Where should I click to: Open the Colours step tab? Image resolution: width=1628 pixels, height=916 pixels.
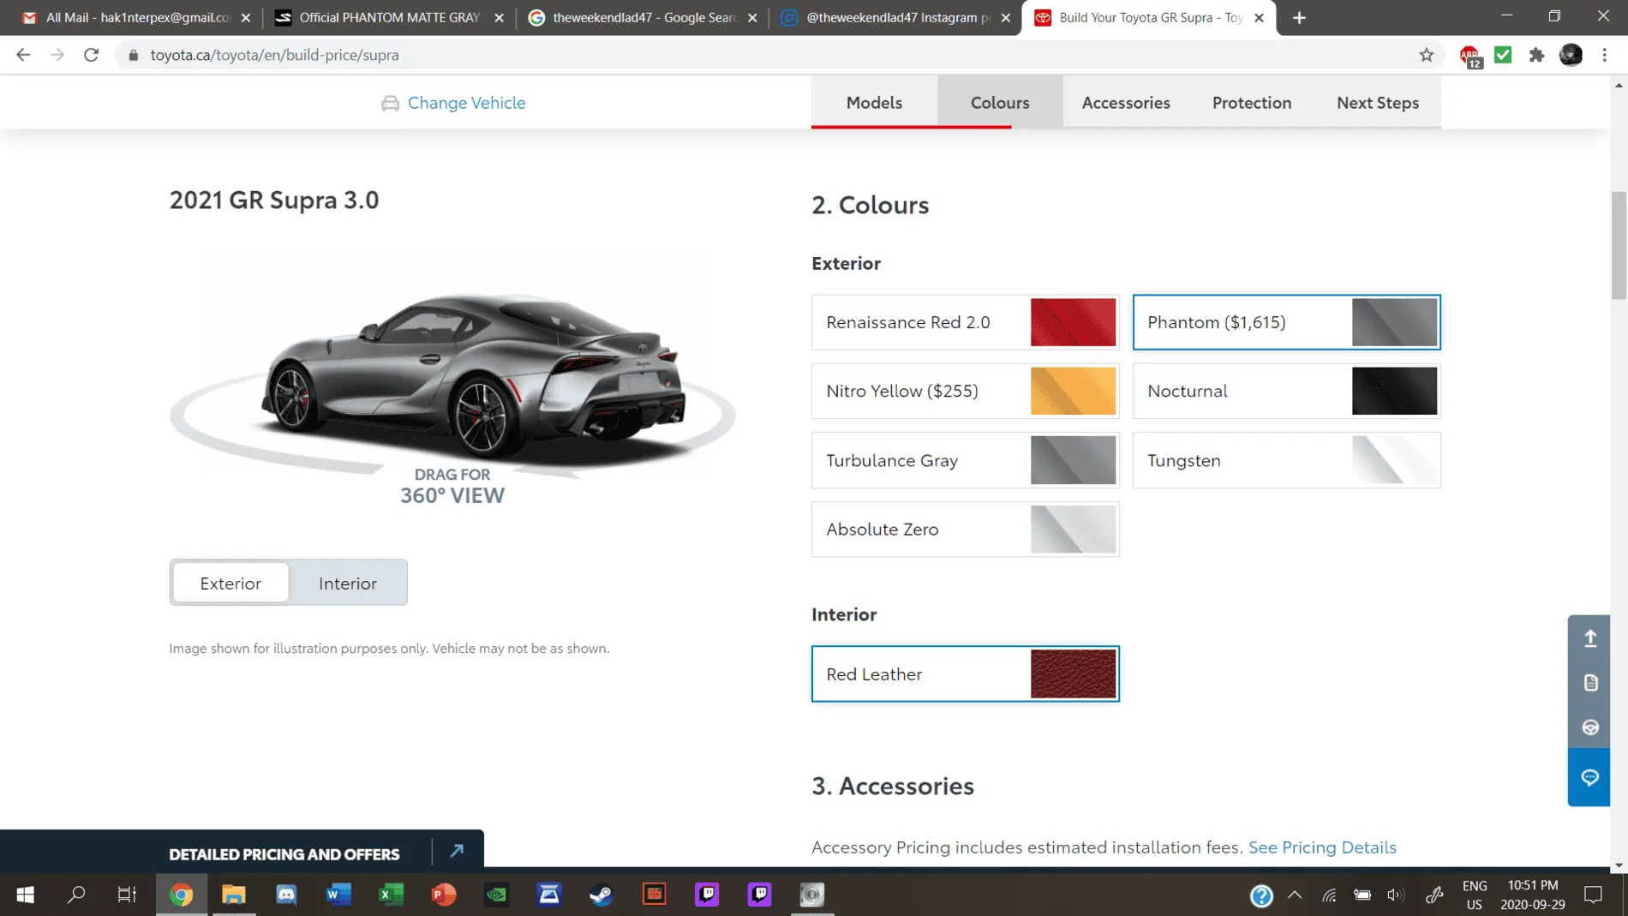point(1000,102)
